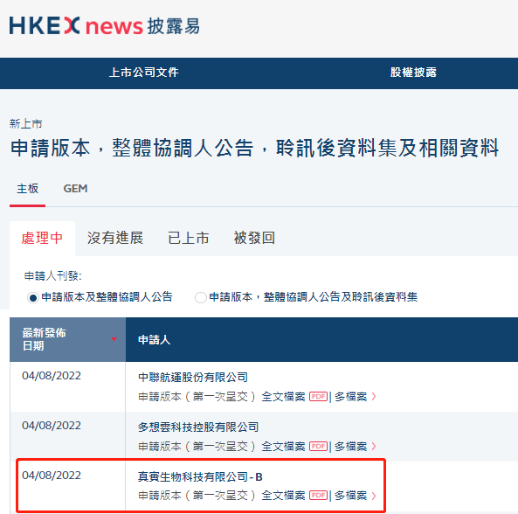Select 被發回 status tab

click(254, 238)
